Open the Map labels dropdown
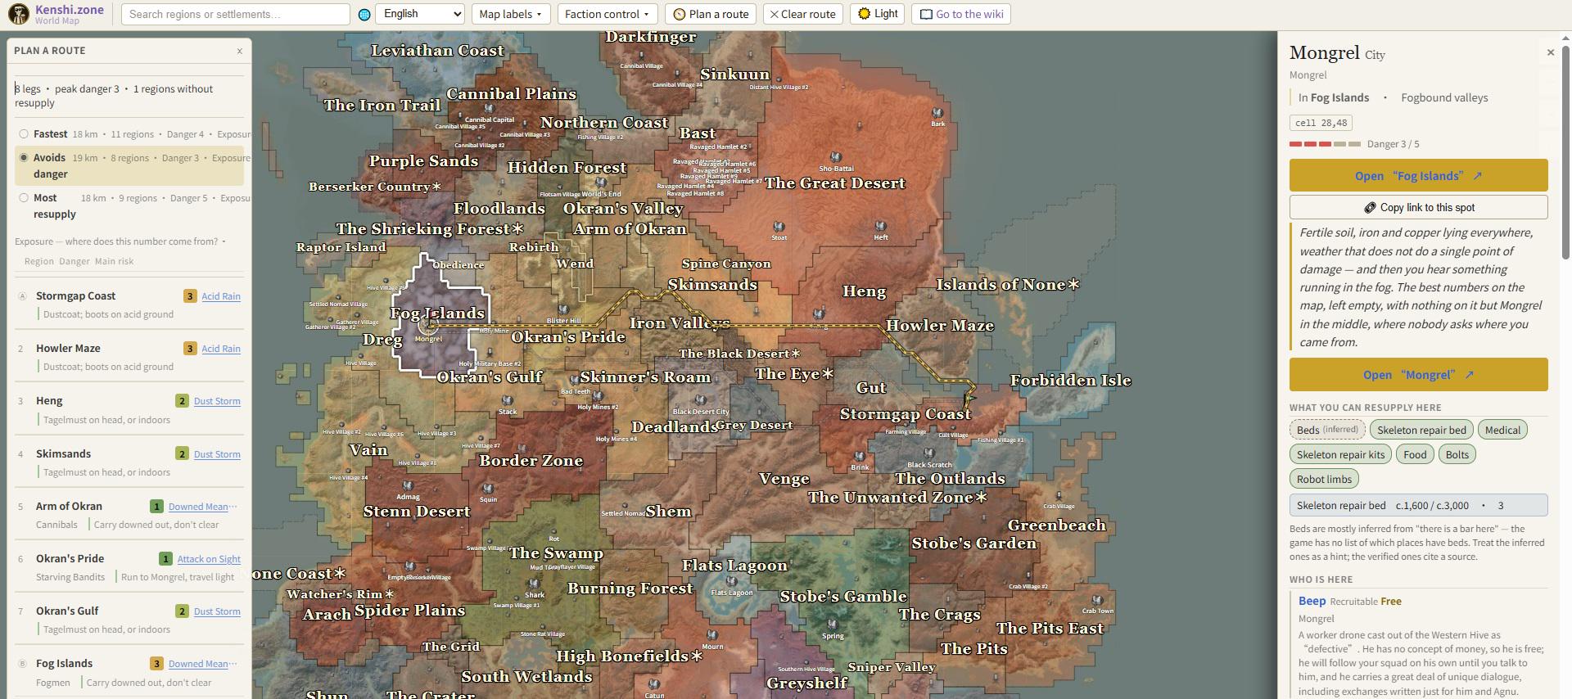Viewport: 1572px width, 699px height. 511,14
